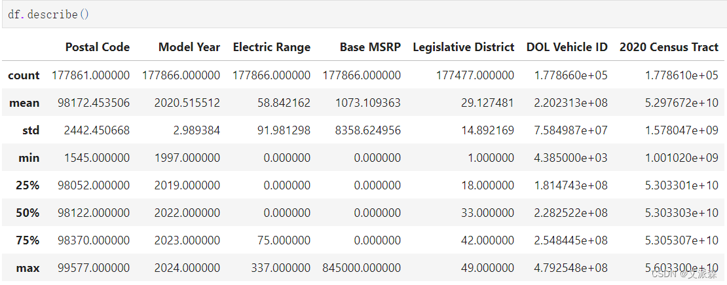Viewport: 727px width, 285px height.
Task: Select std Legislative District value 14.892169
Action: [487, 130]
